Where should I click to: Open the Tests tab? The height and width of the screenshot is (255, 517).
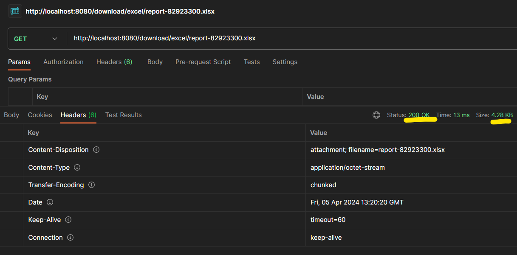[251, 62]
